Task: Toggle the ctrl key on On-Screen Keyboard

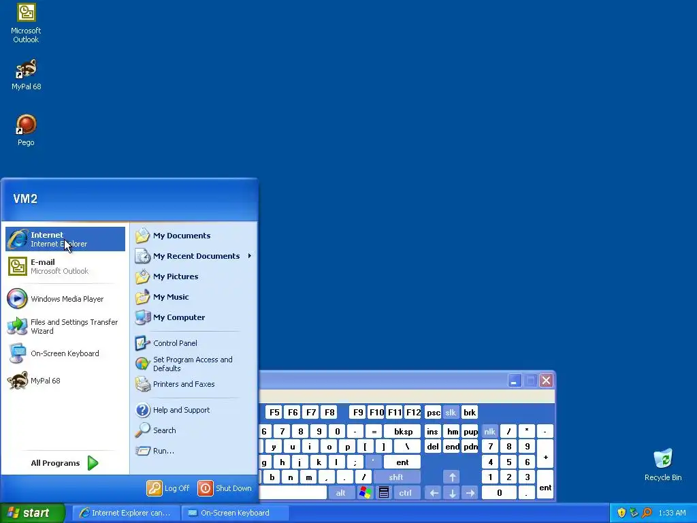Action: [406, 493]
